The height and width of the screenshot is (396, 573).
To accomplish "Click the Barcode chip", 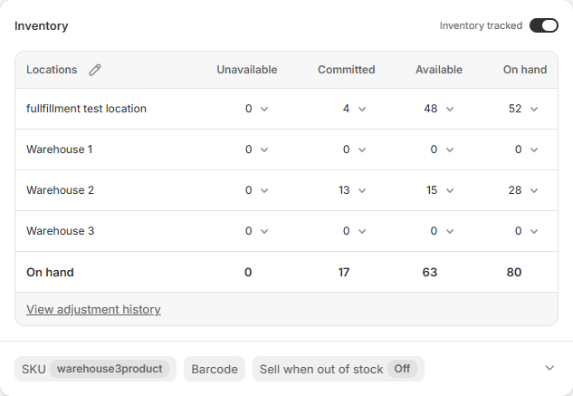I will pos(215,369).
